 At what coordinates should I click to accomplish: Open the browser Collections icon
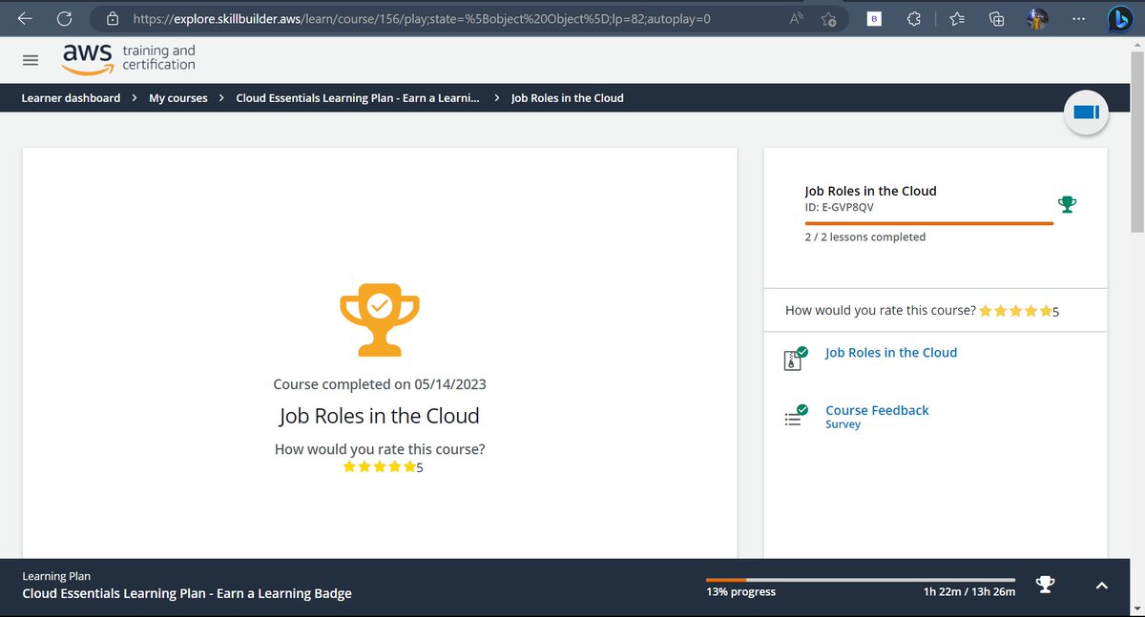coord(995,18)
